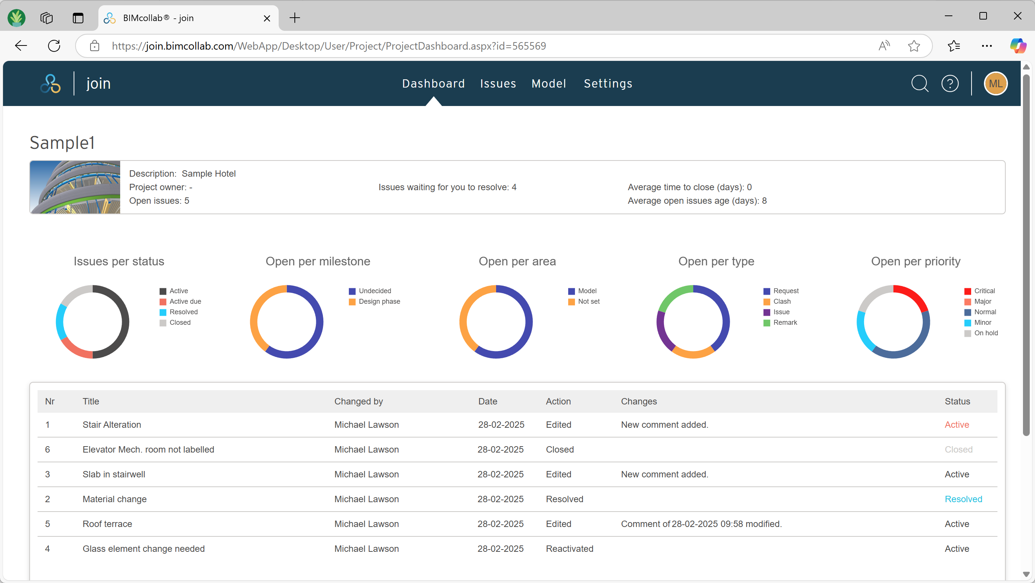Go to the Model section
This screenshot has height=583, width=1035.
[549, 83]
